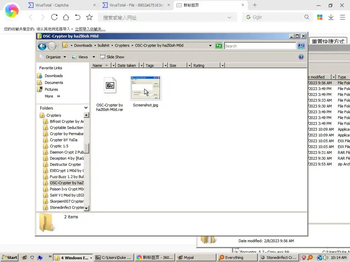This screenshot has height=262, width=350.
Task: Open Documents in Favorite Links
Action: click(x=54, y=83)
